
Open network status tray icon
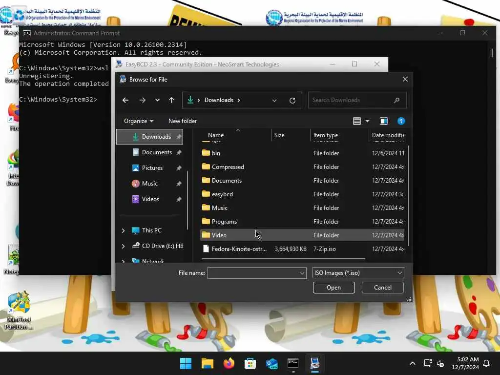428,363
